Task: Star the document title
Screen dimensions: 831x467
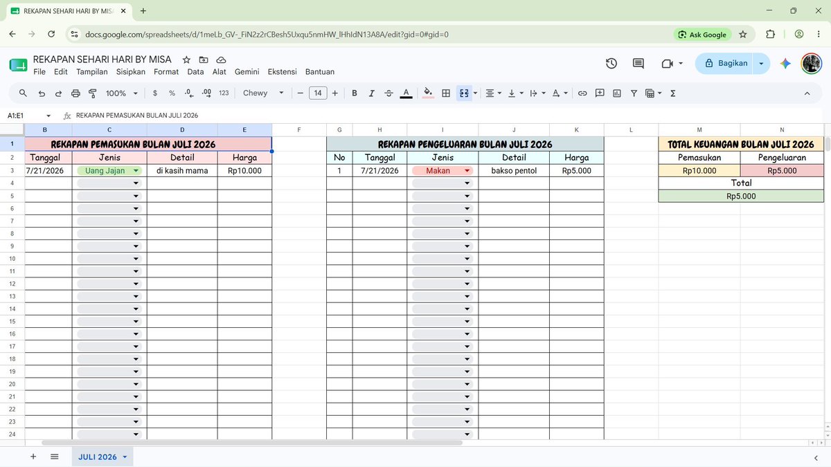Action: (186, 59)
